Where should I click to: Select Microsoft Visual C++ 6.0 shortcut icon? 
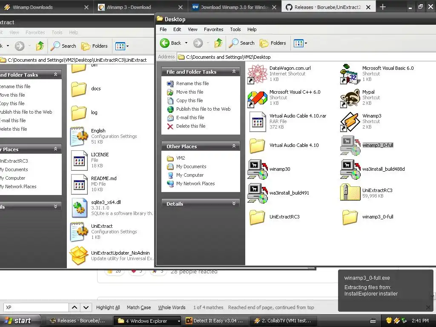[257, 99]
